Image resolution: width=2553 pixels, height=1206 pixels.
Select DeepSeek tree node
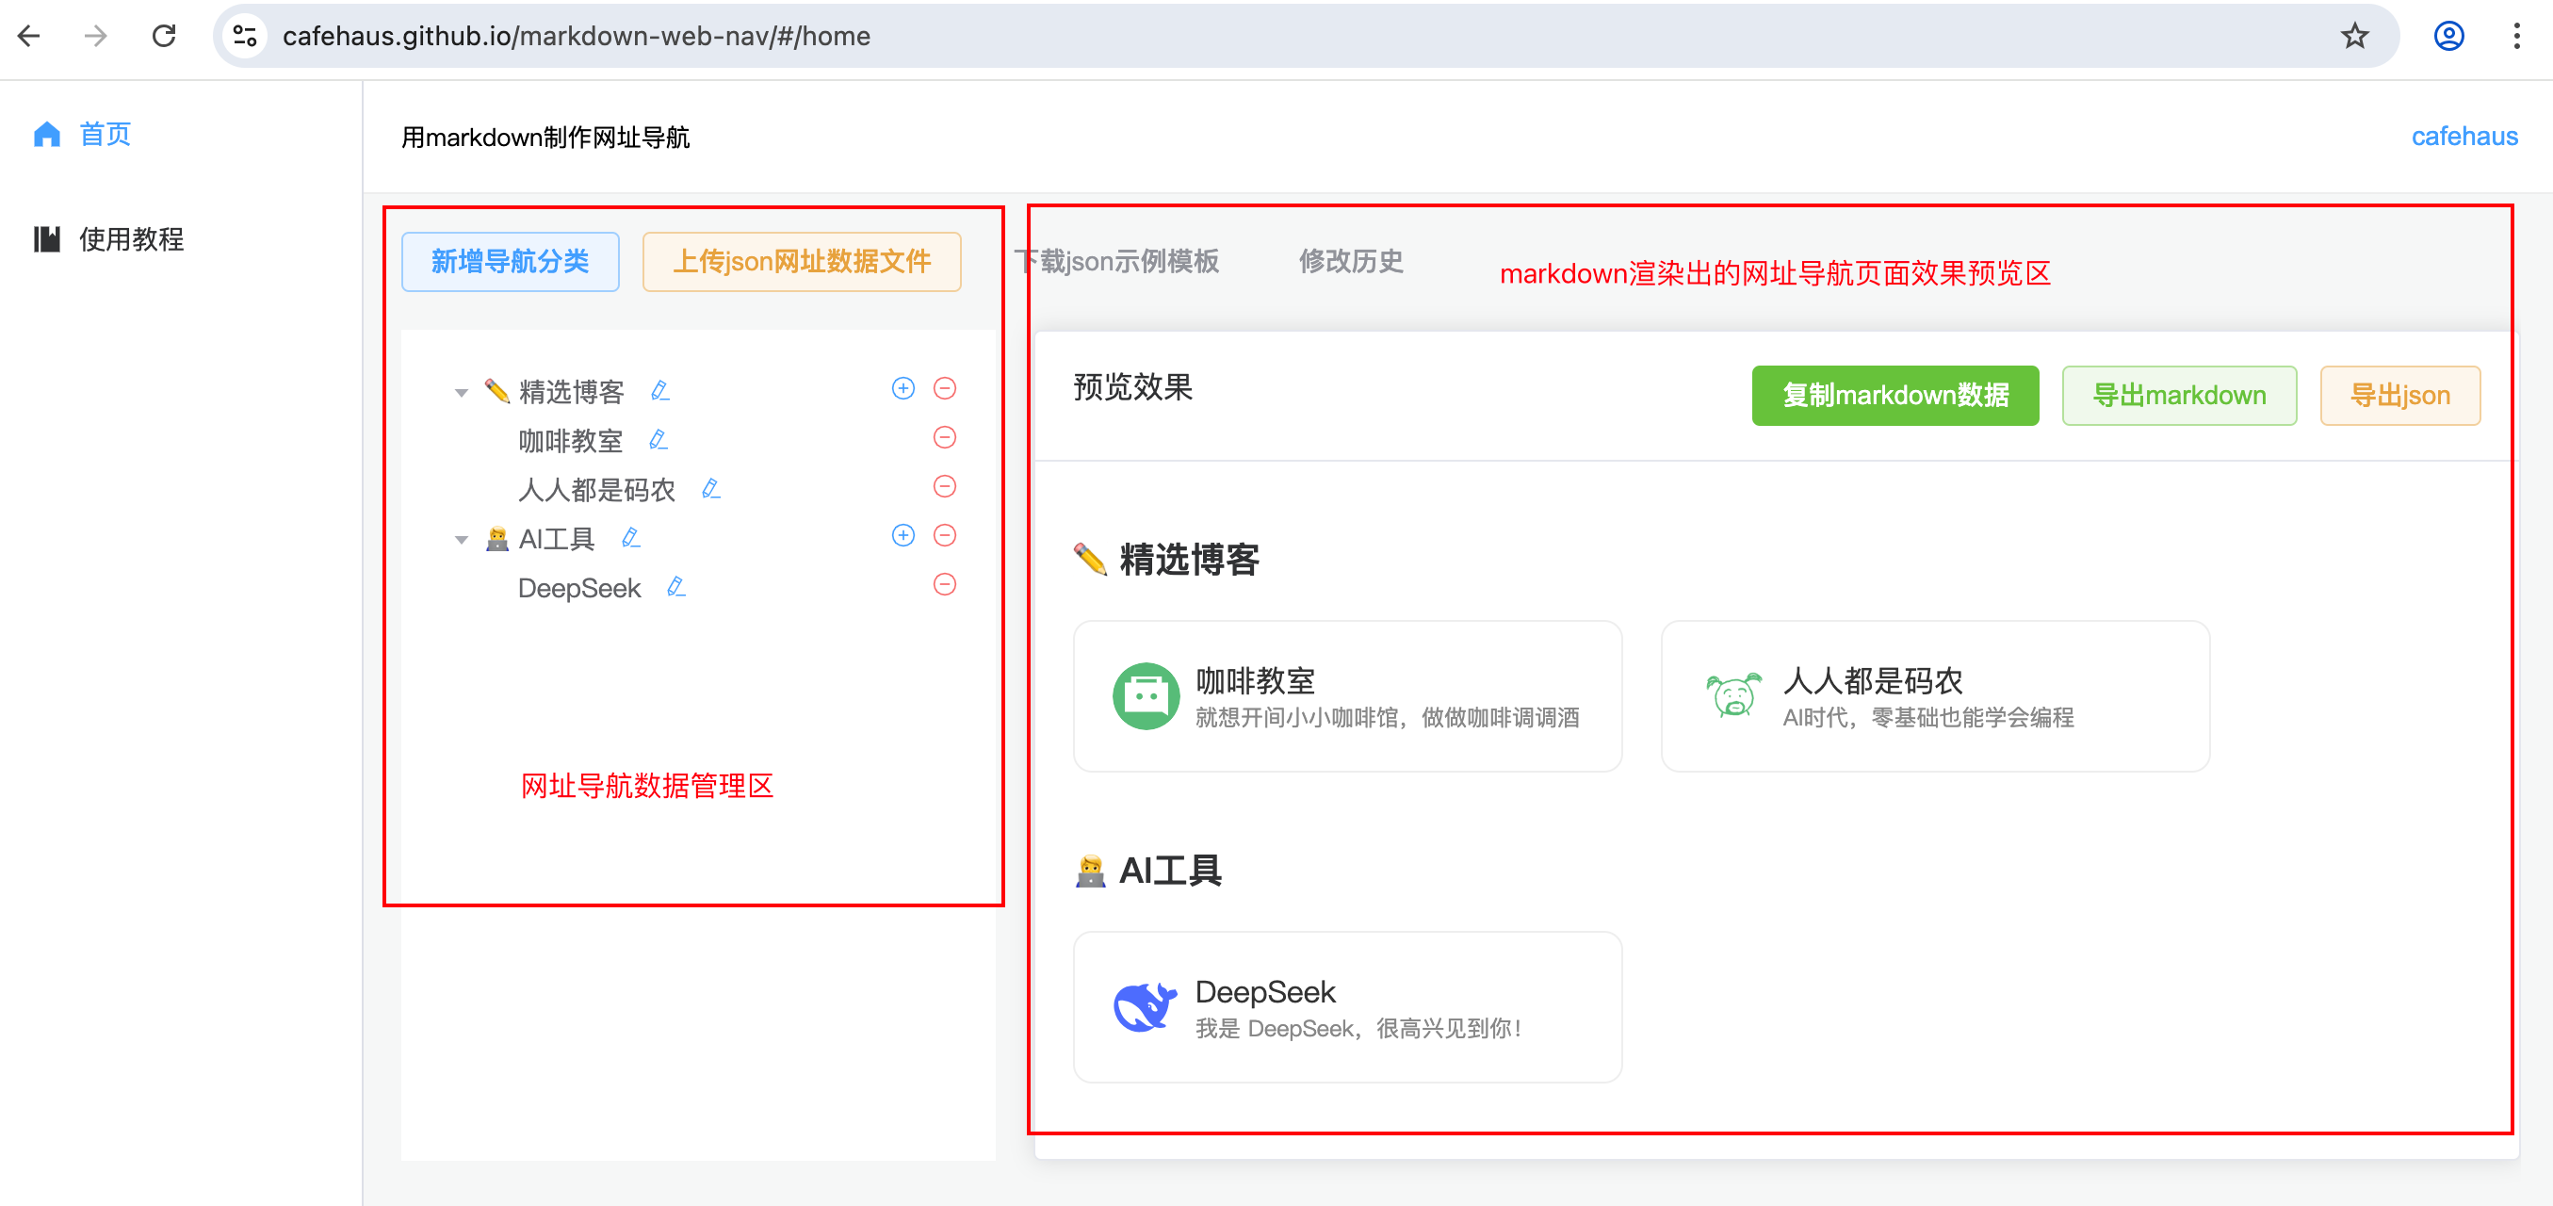[578, 588]
